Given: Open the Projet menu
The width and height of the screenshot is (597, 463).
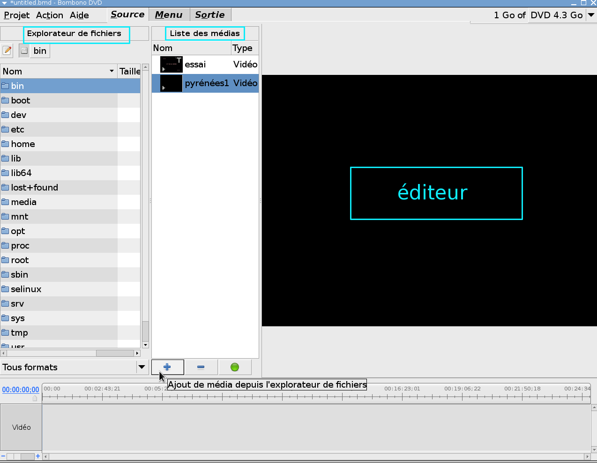Looking at the screenshot, I should 17,15.
